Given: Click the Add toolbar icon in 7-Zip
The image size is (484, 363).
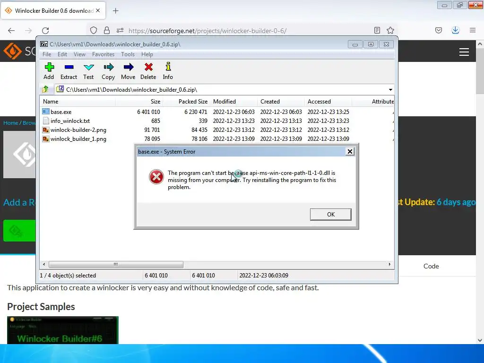Looking at the screenshot, I should [x=49, y=67].
